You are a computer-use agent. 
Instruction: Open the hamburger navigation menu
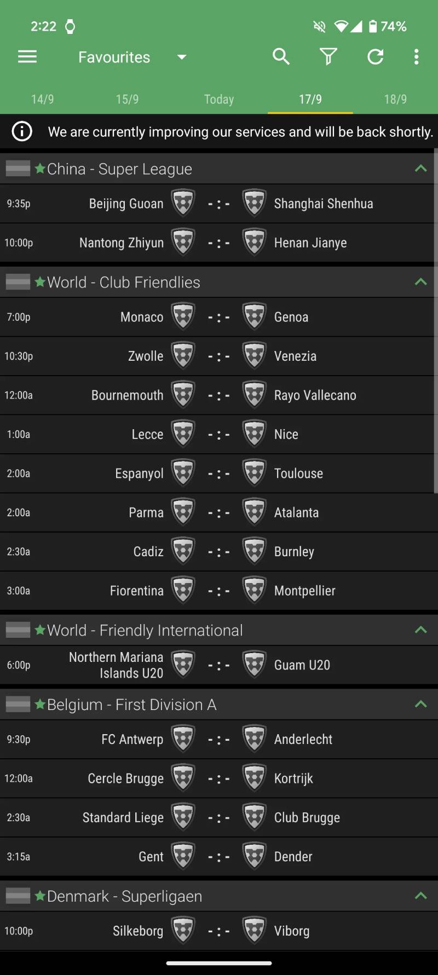tap(27, 57)
